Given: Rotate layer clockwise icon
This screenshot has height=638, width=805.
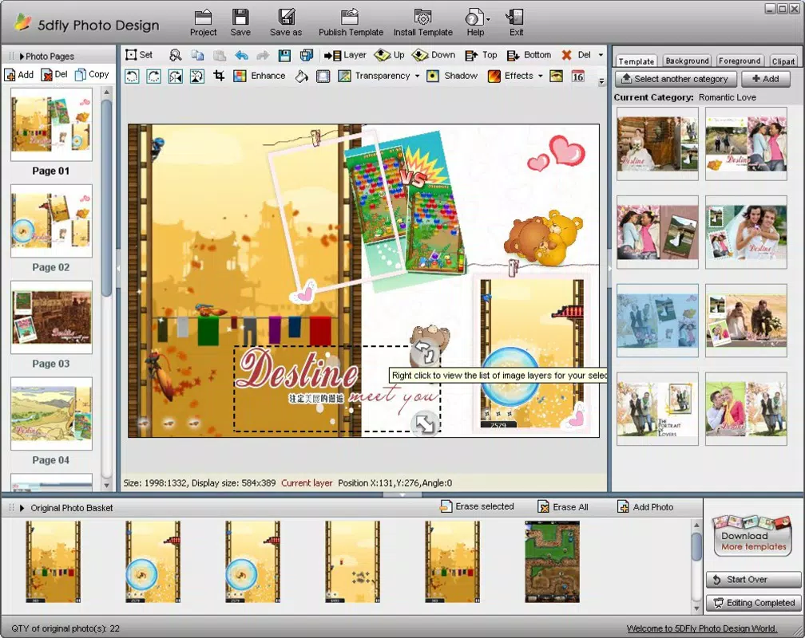Looking at the screenshot, I should click(153, 77).
